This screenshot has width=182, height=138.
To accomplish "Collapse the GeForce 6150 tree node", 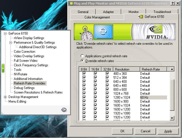I will pos(5,33).
